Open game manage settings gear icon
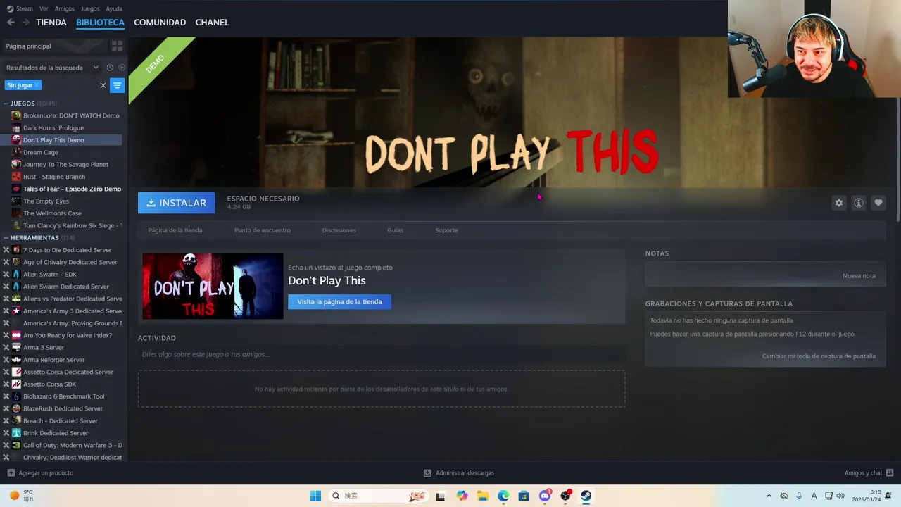The image size is (901, 507). click(839, 203)
